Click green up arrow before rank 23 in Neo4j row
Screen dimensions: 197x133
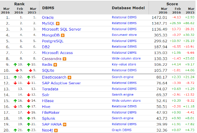coord(28,130)
